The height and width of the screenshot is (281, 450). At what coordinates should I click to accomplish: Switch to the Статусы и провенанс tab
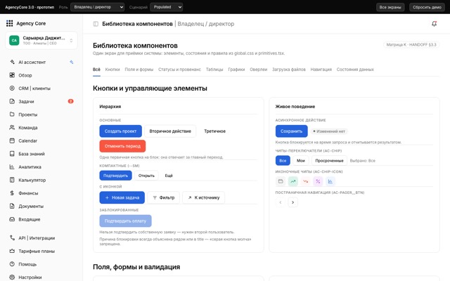coord(179,70)
